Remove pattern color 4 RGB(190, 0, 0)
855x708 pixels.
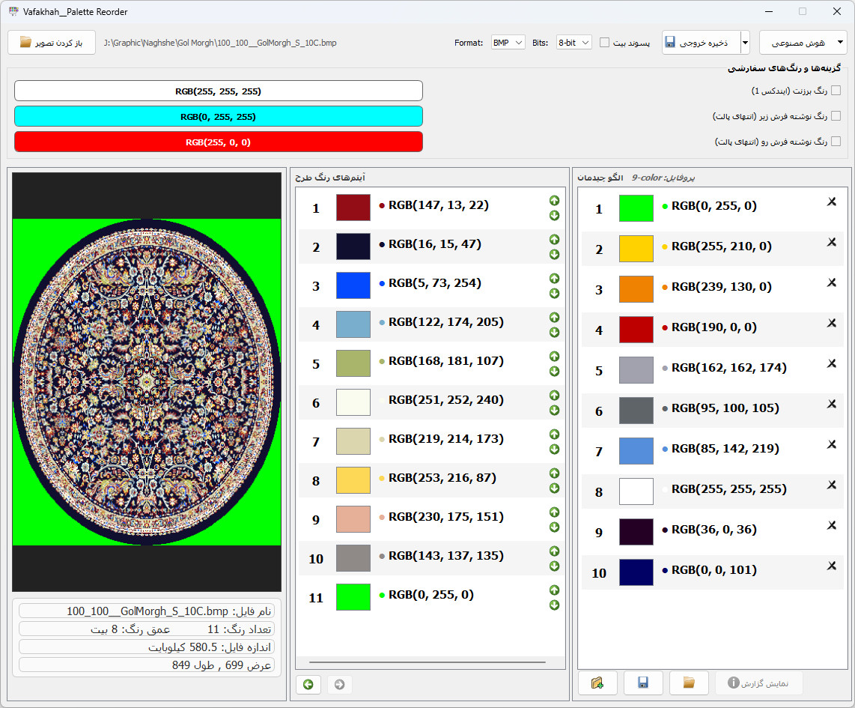[832, 323]
